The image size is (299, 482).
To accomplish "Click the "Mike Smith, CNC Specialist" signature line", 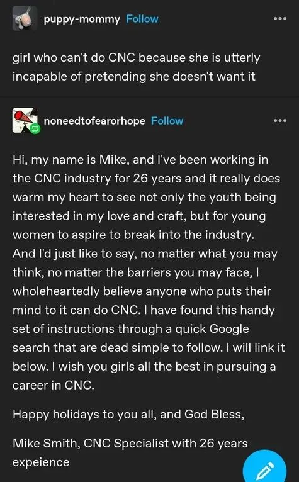I will pyautogui.click(x=130, y=443).
